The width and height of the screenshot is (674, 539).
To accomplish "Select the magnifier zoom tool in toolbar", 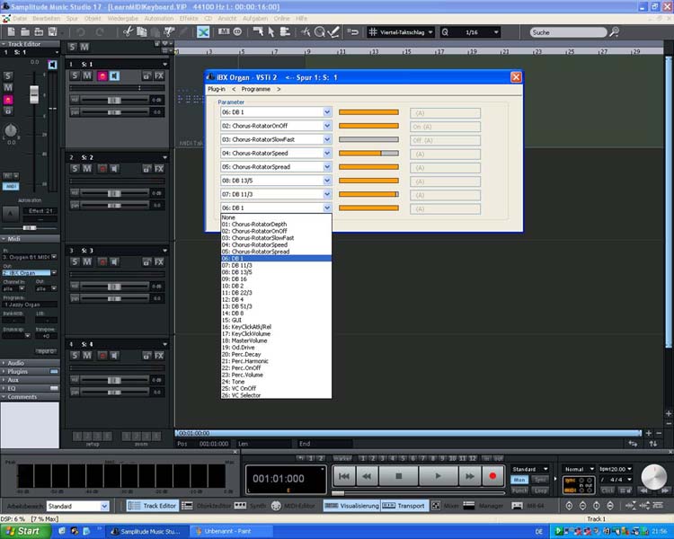I will coord(319,31).
